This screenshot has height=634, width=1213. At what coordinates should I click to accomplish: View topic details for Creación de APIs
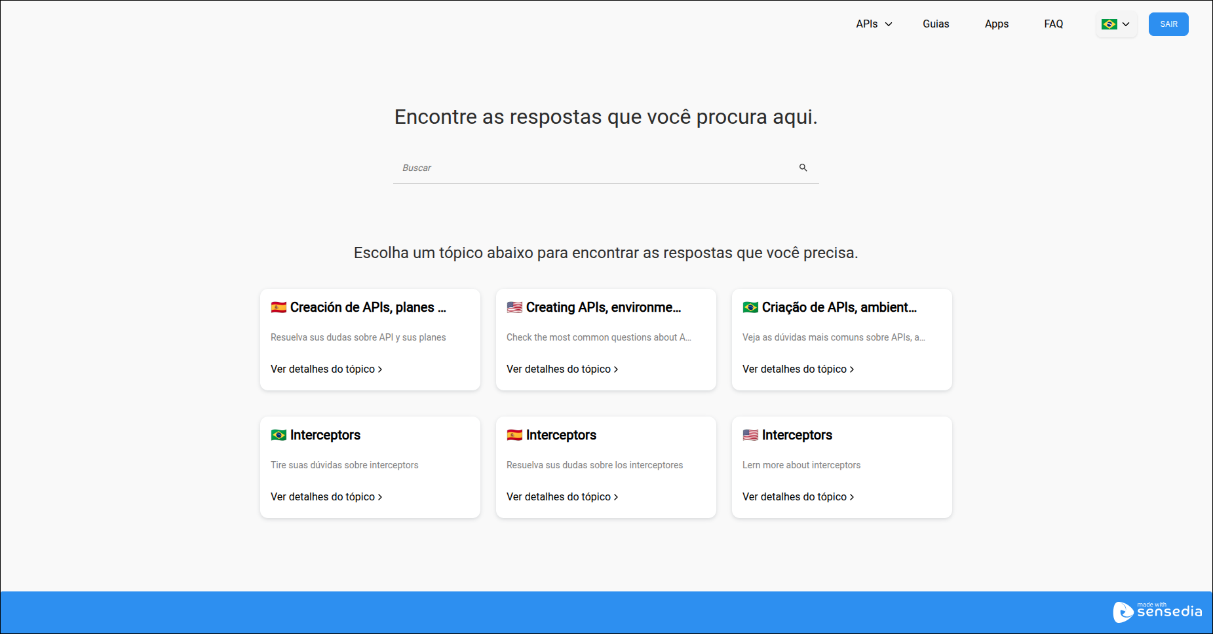click(326, 369)
